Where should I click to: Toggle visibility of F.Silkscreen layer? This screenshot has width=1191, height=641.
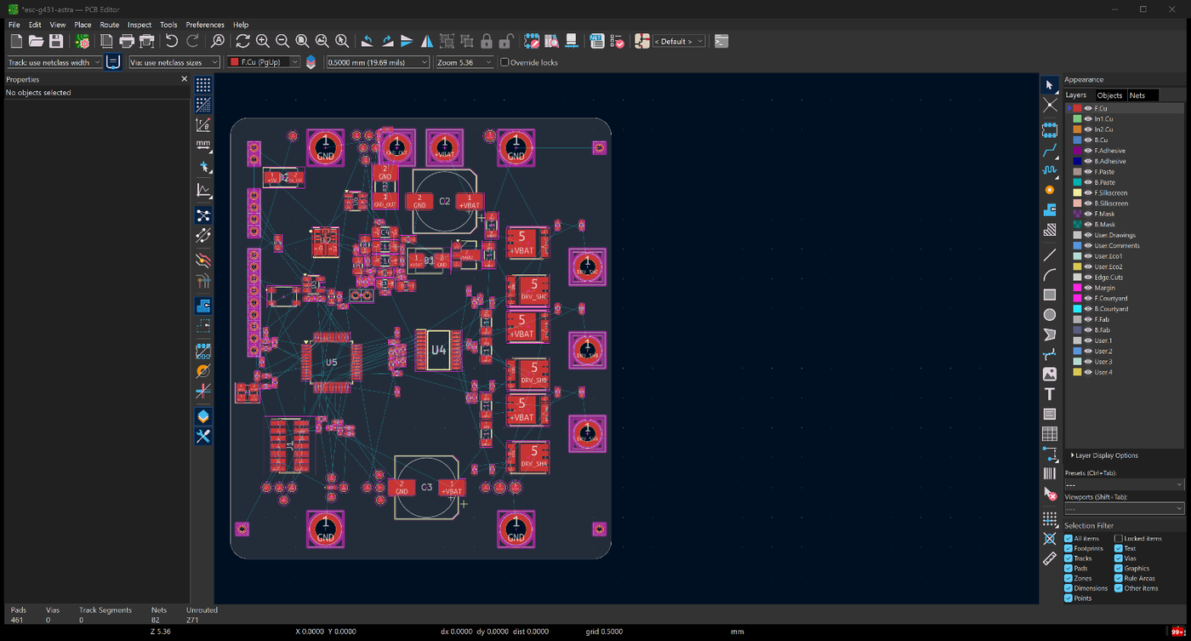1088,192
